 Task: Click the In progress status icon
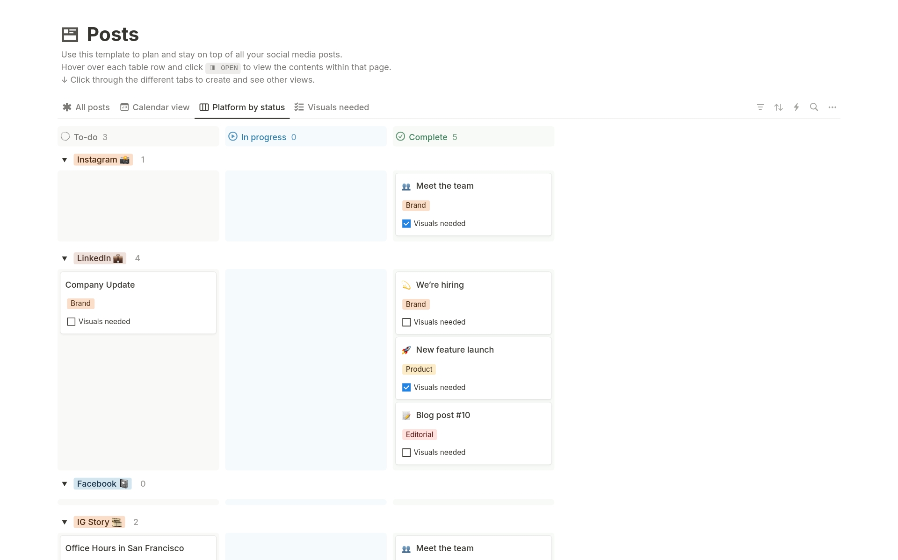tap(232, 136)
